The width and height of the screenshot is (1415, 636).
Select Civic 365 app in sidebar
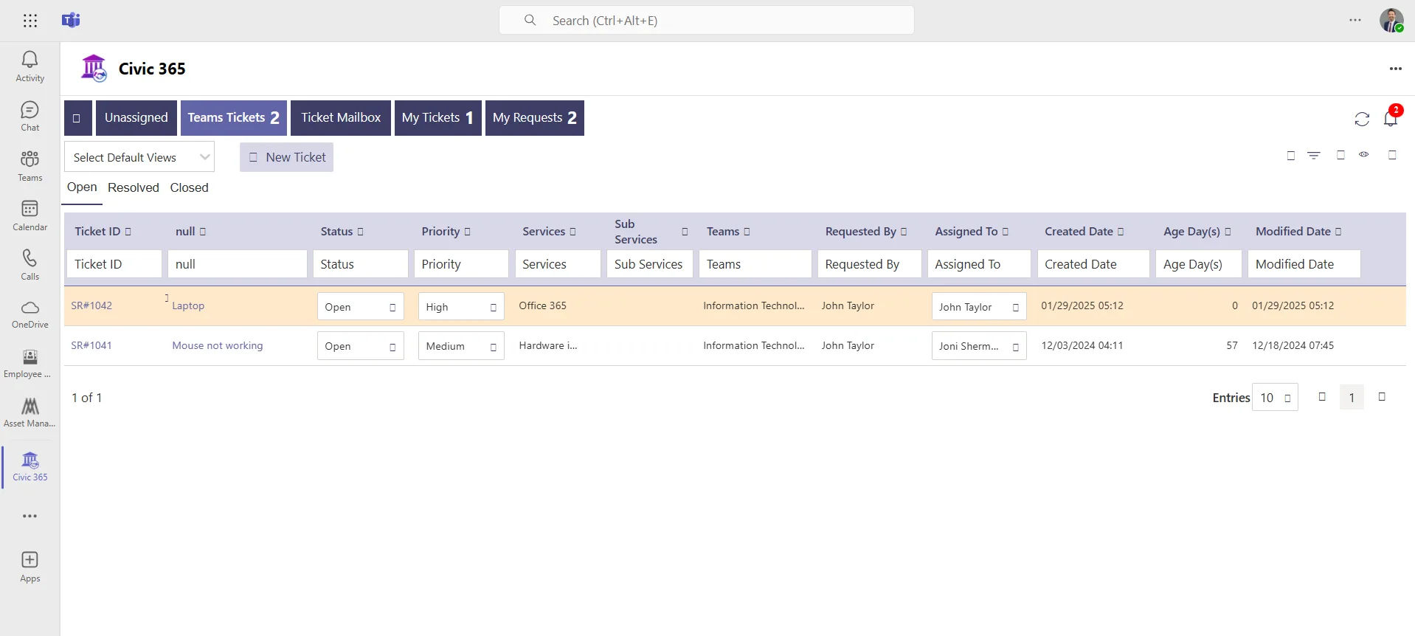point(30,466)
